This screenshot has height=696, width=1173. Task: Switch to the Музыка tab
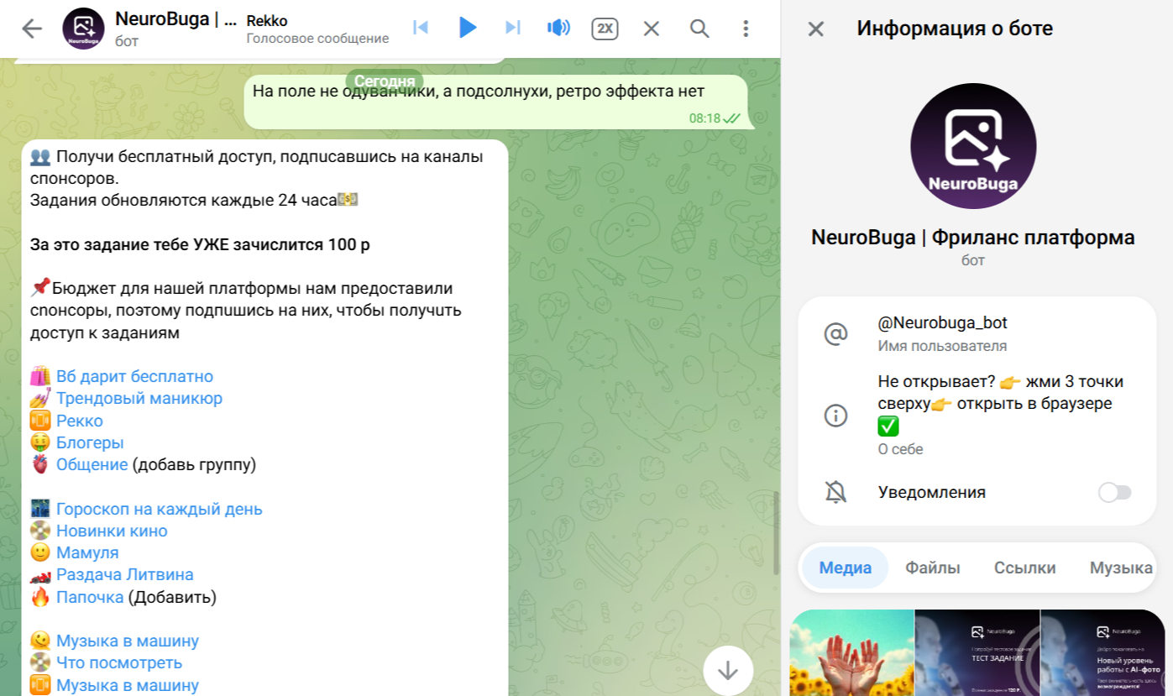[1121, 568]
